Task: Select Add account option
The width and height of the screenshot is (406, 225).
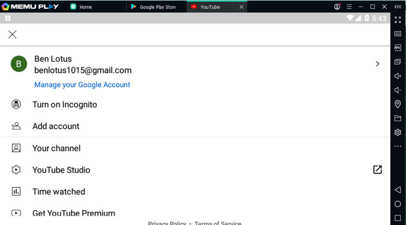Action: click(56, 126)
